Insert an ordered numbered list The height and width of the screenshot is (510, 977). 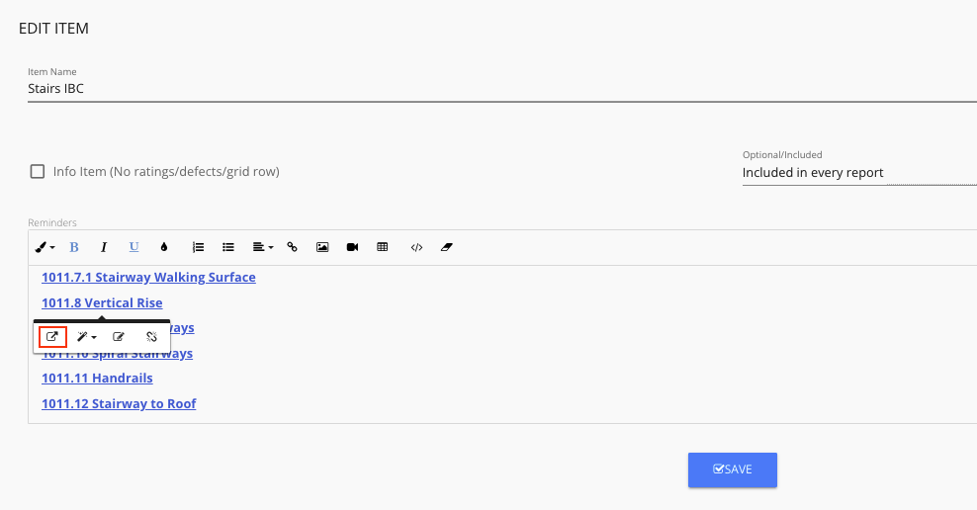pos(198,247)
